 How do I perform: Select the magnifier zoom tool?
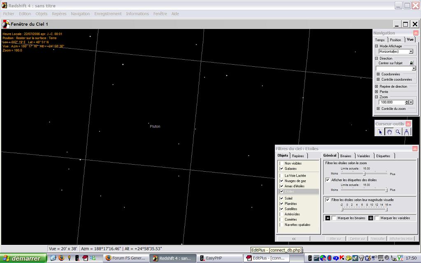[398, 132]
